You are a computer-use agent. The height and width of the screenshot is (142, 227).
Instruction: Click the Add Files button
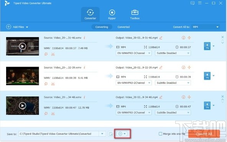[15, 27]
